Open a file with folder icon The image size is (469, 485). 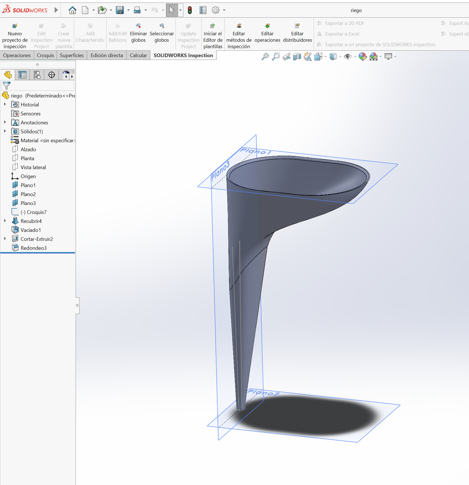coord(102,10)
